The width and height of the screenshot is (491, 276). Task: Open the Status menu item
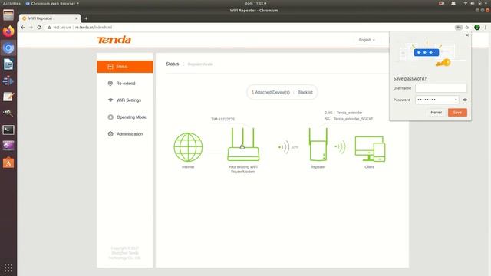click(x=125, y=67)
